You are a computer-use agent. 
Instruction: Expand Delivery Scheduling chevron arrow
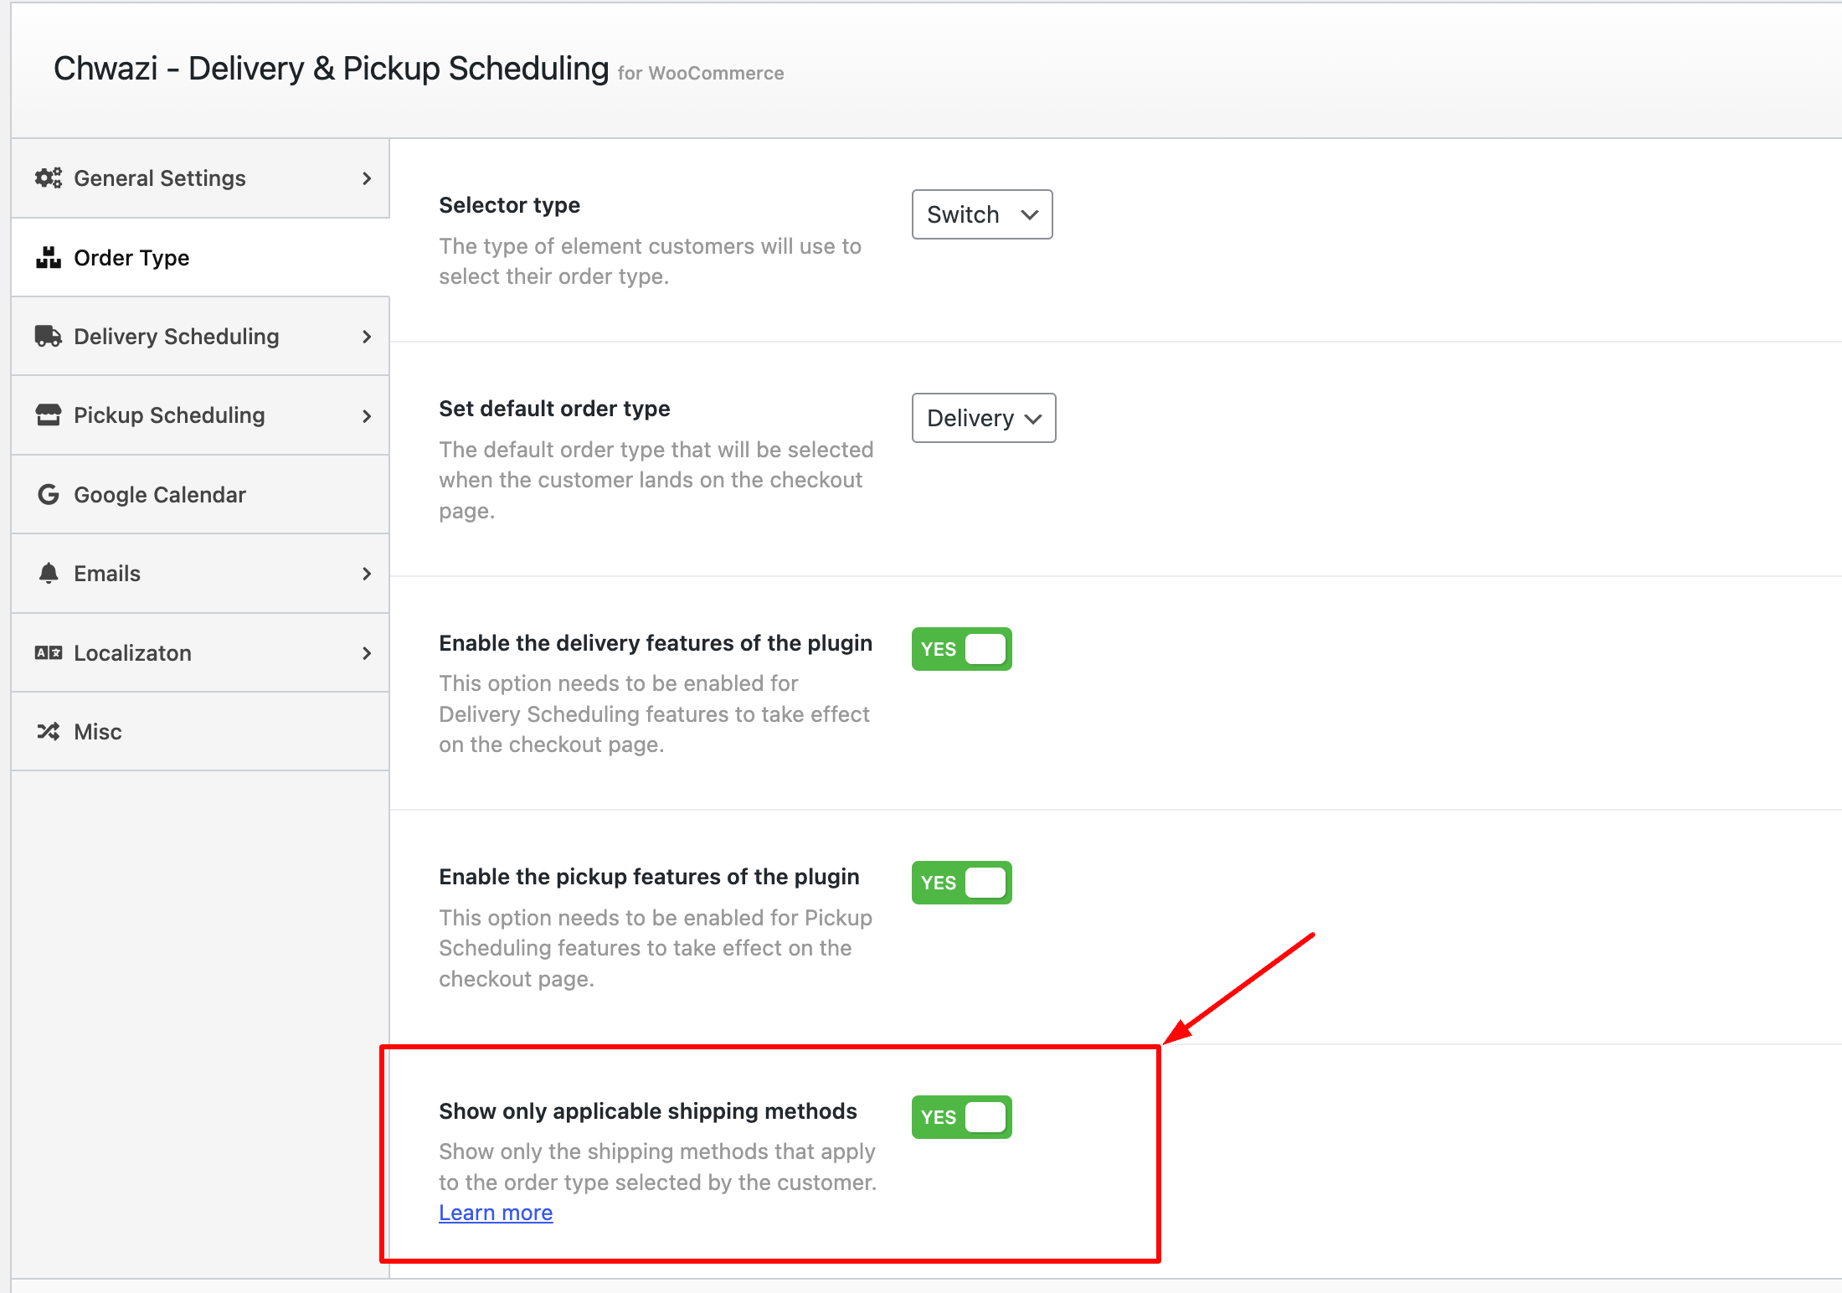click(367, 337)
